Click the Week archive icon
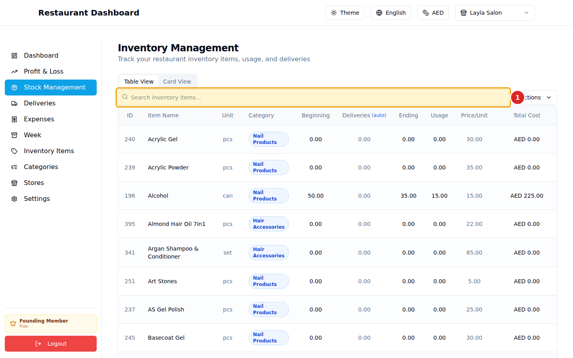 (x=14, y=135)
